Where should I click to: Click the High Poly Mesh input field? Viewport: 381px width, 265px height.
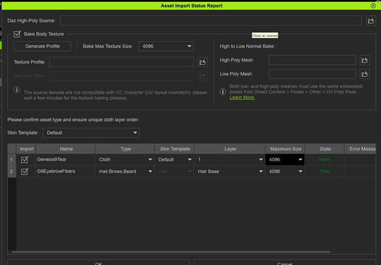coord(312,60)
